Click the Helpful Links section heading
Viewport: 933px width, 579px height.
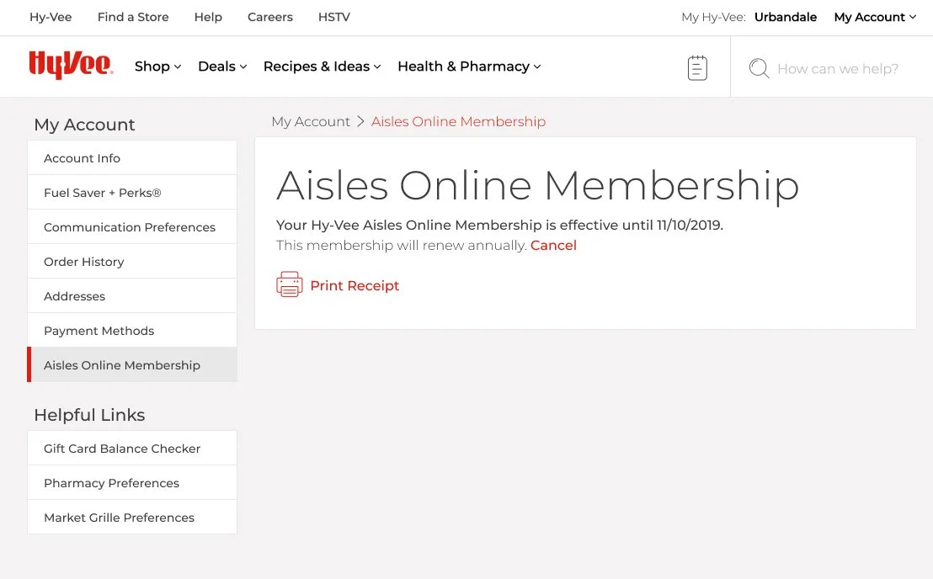(x=89, y=414)
